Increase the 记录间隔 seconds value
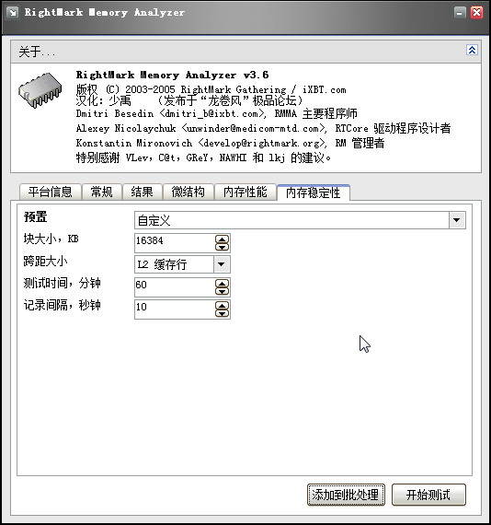 click(222, 306)
